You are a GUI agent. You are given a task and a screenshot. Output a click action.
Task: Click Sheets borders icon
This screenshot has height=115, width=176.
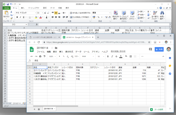[x=131, y=56]
